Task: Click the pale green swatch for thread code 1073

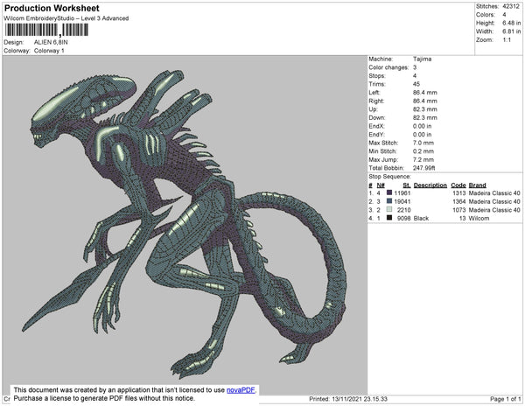Action: point(389,209)
